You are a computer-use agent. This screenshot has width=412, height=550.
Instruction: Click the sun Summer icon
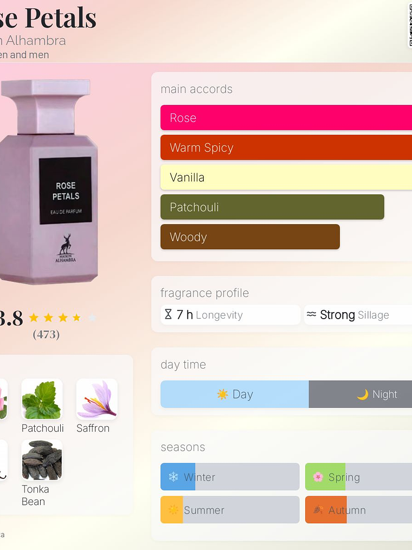point(173,510)
